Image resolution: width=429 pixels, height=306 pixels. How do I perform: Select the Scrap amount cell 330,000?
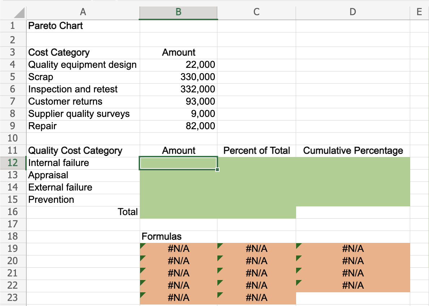tap(178, 77)
